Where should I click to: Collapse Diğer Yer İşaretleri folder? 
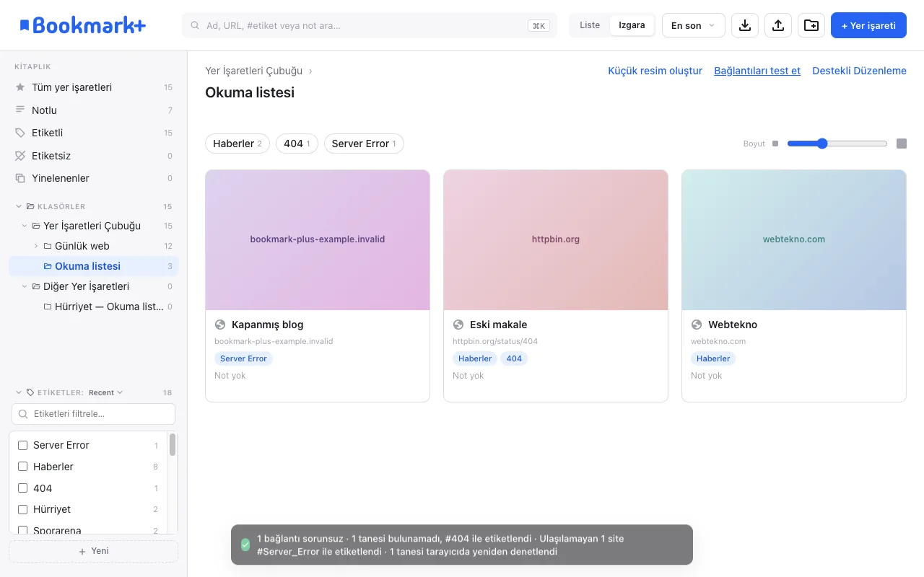pyautogui.click(x=25, y=286)
